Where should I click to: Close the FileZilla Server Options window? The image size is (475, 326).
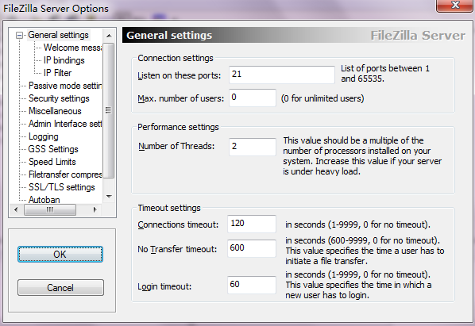coord(455,5)
